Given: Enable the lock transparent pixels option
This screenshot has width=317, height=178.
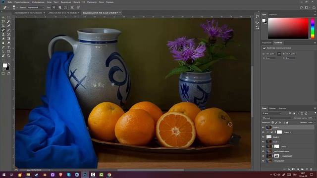Looking at the screenshot, I should point(272,122).
